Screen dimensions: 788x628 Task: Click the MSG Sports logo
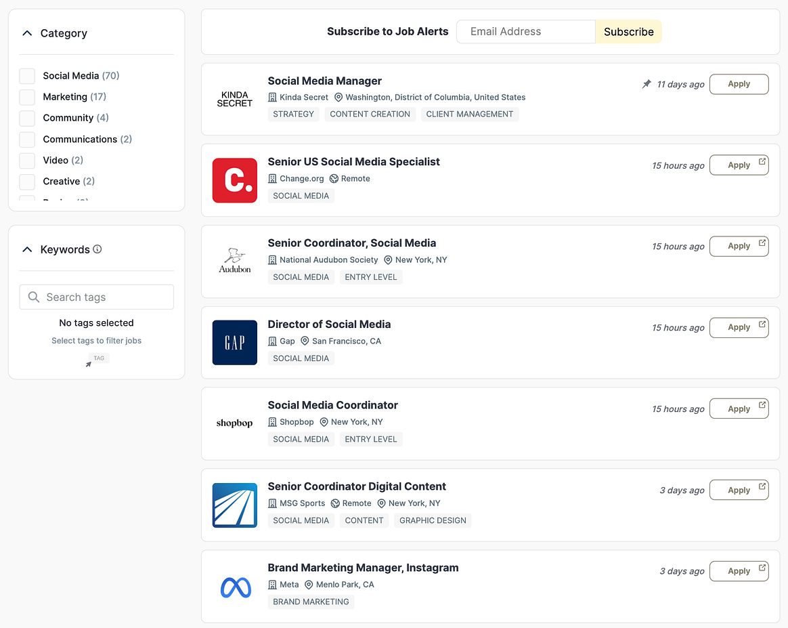[235, 505]
